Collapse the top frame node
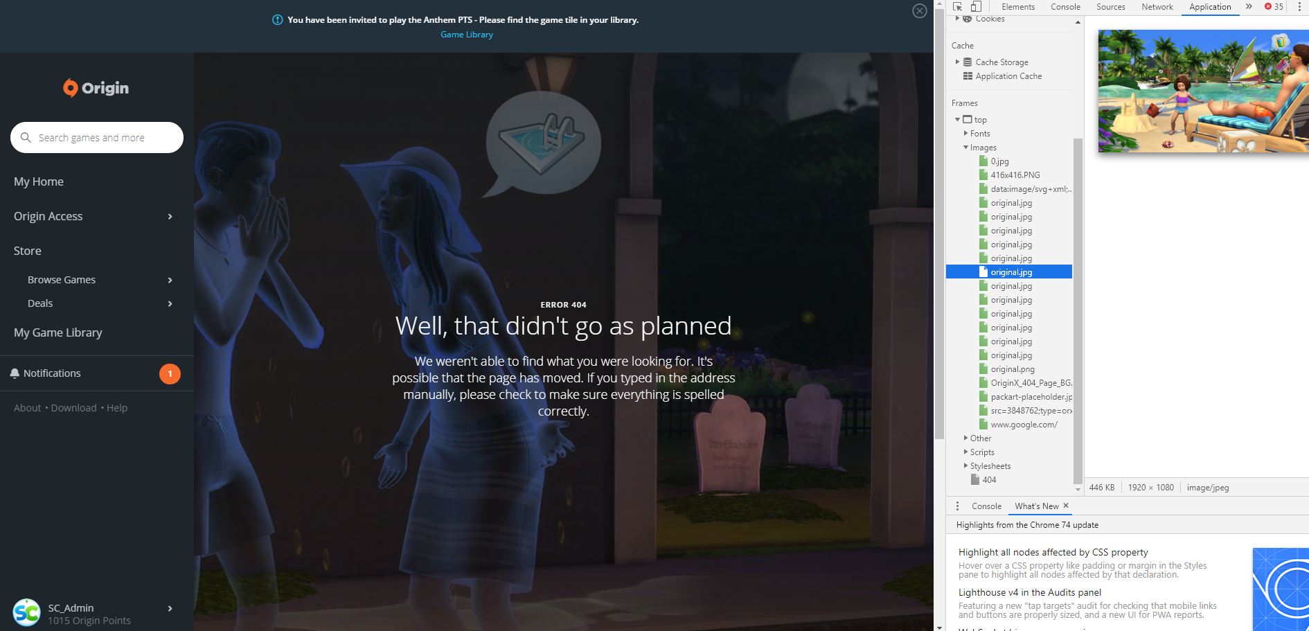This screenshot has height=631, width=1309. (958, 119)
